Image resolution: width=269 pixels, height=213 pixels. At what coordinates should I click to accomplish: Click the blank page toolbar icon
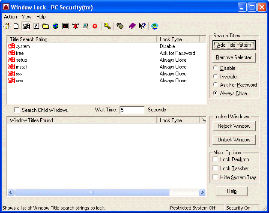pyautogui.click(x=16, y=26)
